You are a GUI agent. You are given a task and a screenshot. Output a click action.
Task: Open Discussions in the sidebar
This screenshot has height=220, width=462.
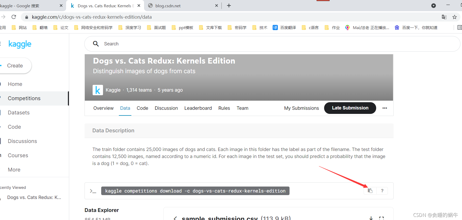(x=22, y=141)
